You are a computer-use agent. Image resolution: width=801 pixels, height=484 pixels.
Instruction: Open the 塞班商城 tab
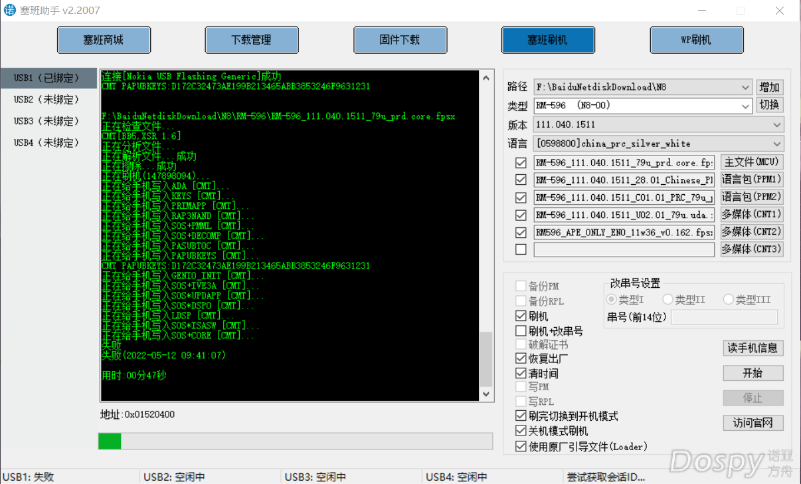point(104,40)
